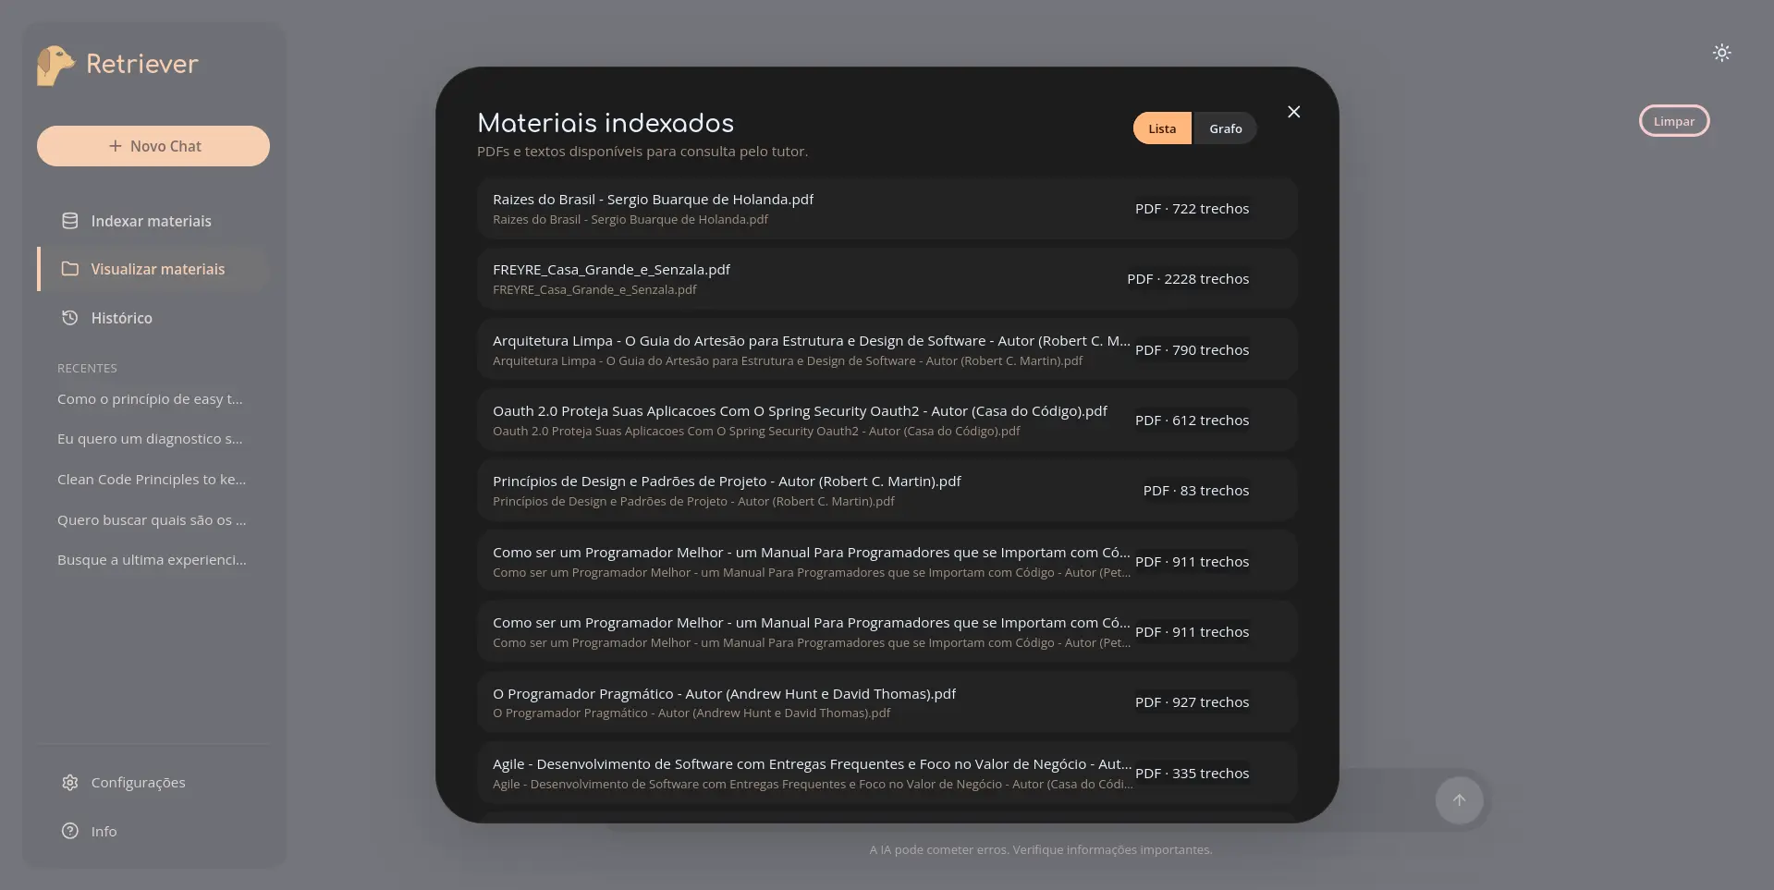Open recent chat 'Eu quero um diagnostico s...'

150,439
